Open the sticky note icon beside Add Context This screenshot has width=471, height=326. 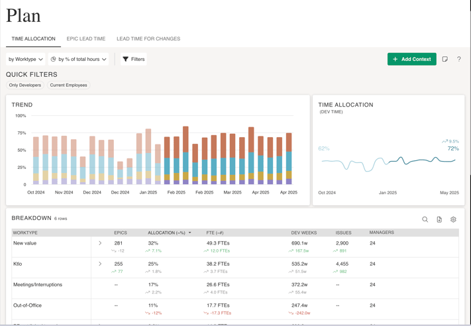click(445, 59)
